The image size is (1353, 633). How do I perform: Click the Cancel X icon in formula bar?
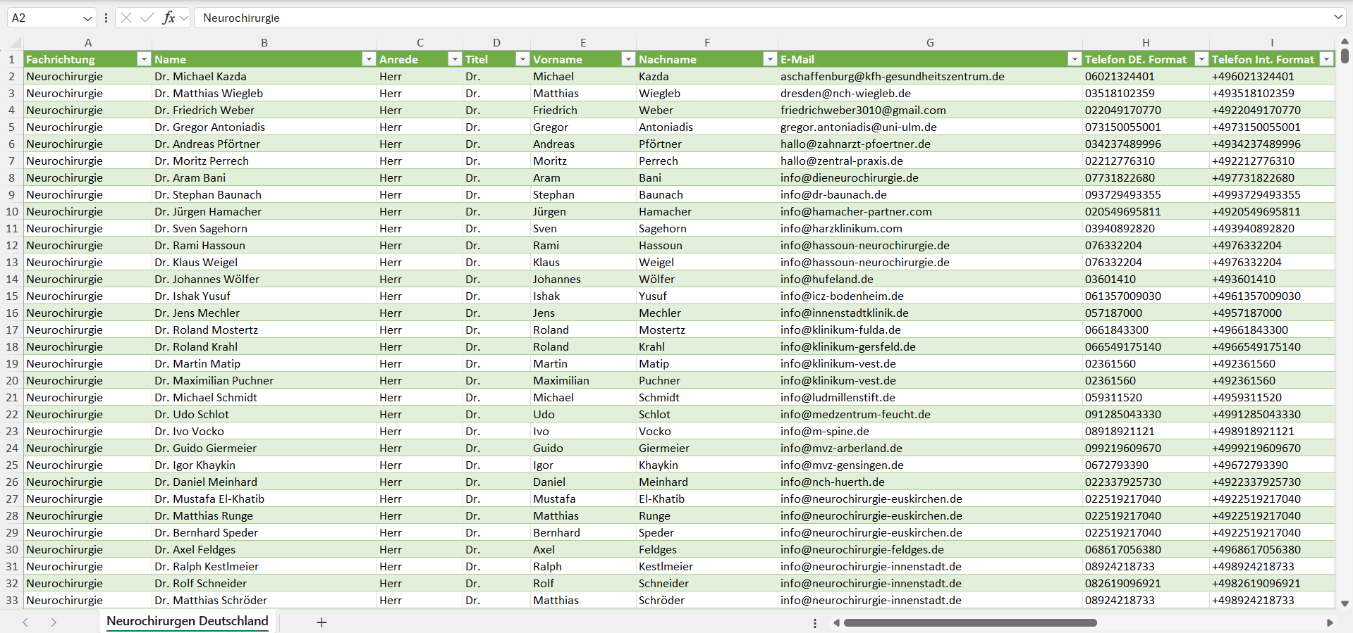point(126,18)
